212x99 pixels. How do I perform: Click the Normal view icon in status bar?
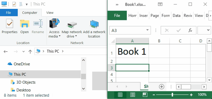(x=120, y=95)
